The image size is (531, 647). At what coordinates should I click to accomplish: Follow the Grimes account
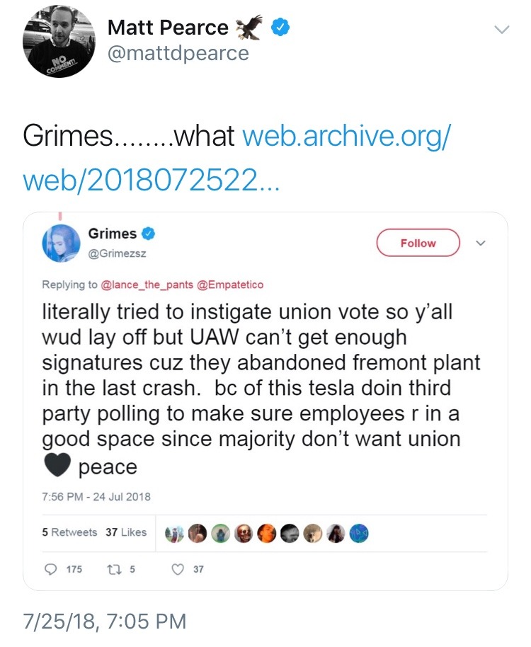pyautogui.click(x=418, y=243)
